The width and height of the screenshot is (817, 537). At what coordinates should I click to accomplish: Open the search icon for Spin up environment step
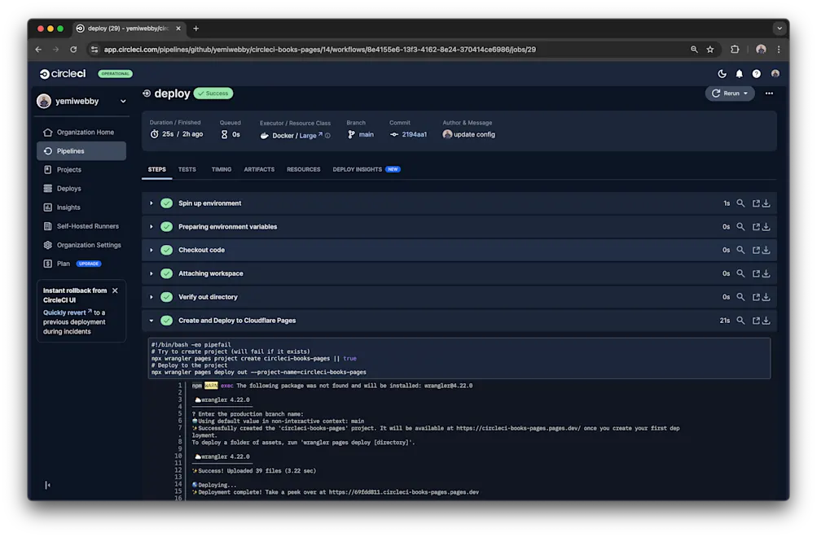tap(740, 203)
